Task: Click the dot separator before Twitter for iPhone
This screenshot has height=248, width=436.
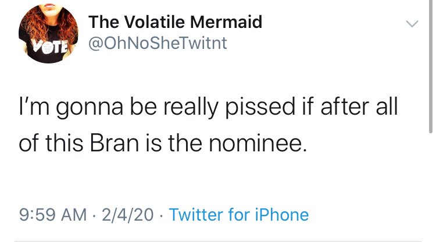Action: (x=161, y=216)
